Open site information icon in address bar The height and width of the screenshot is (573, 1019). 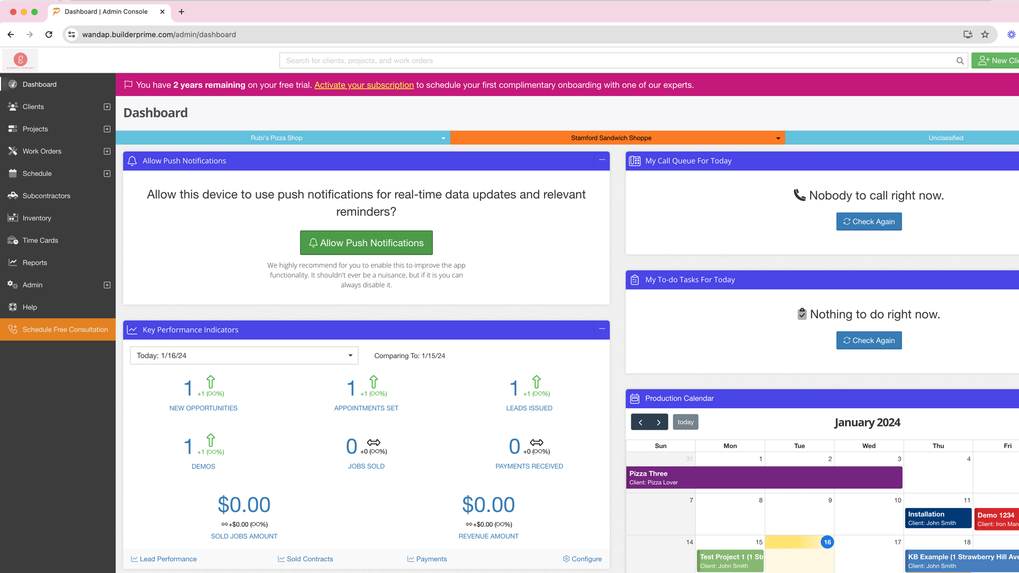tap(72, 34)
